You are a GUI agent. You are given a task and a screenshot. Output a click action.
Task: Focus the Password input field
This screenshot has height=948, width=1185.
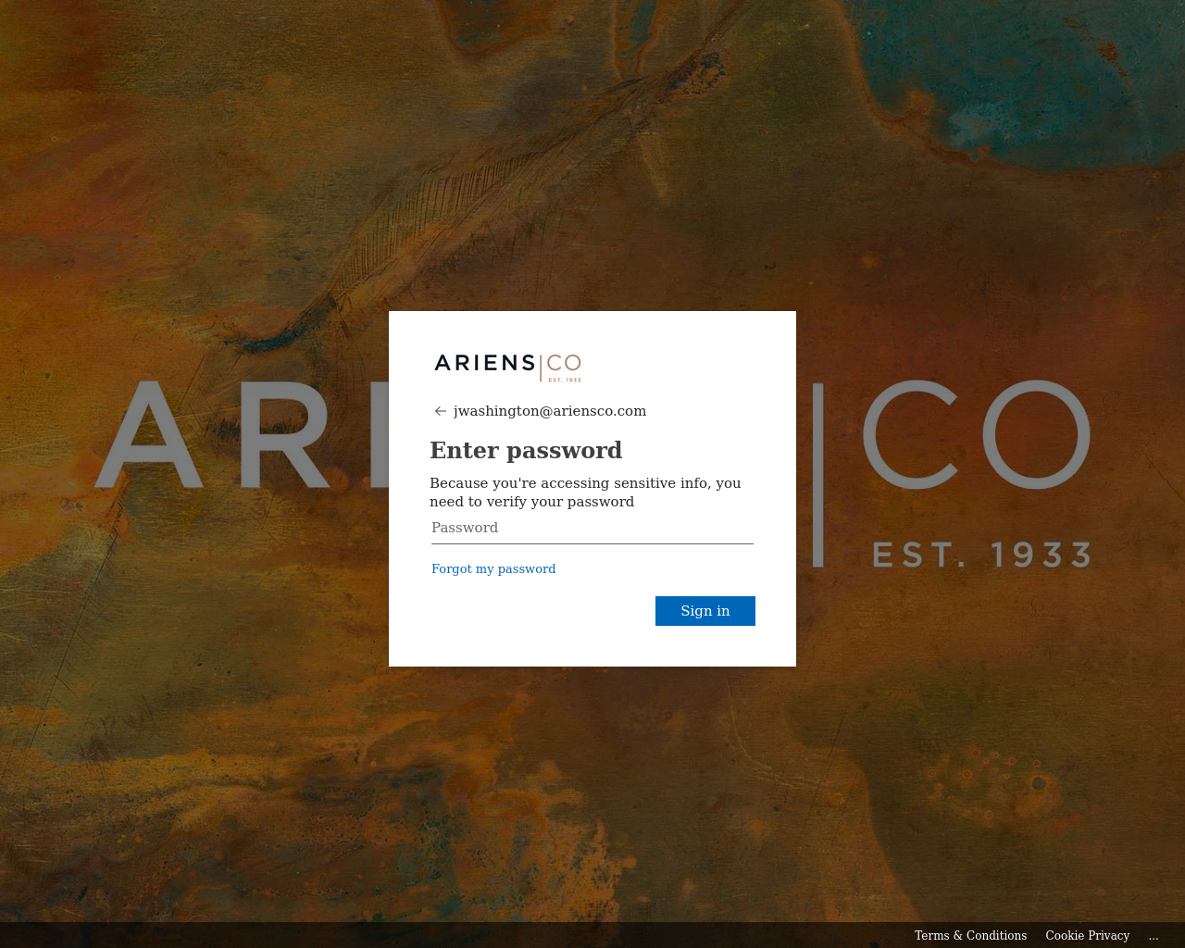pyautogui.click(x=592, y=528)
